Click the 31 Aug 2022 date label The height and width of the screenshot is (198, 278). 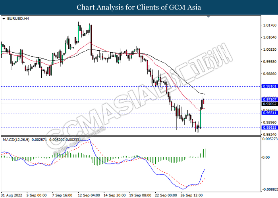tap(12, 195)
